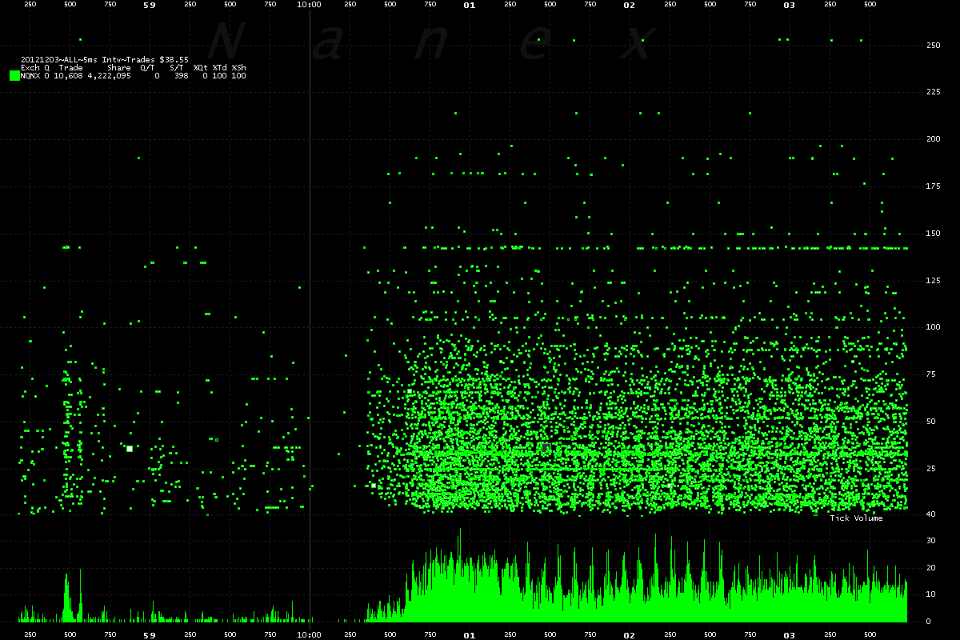Click the "10:00" label on the bottom time axis

point(309,634)
